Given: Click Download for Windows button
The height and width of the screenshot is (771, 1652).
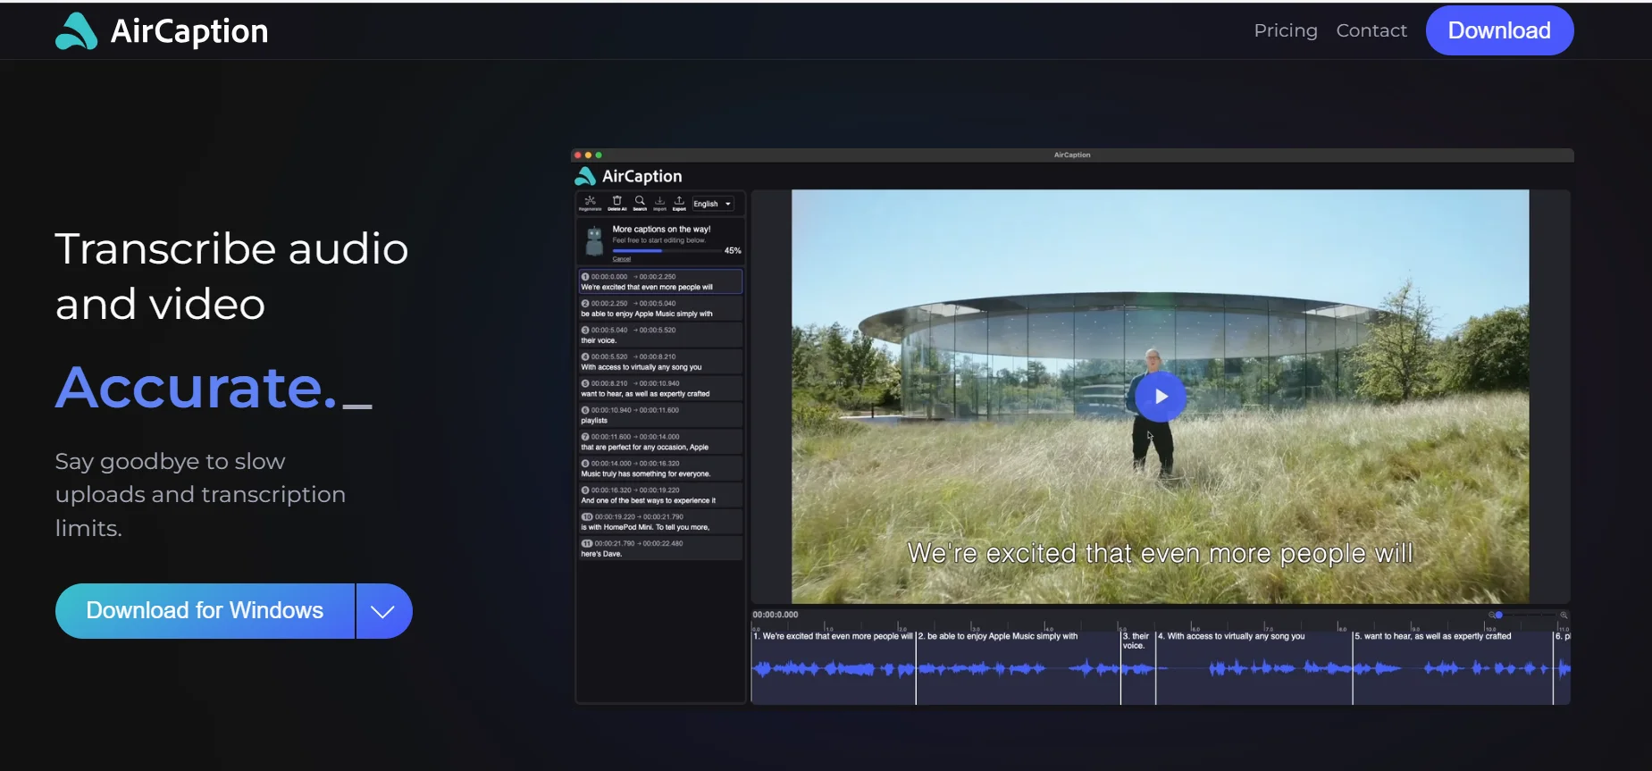Looking at the screenshot, I should pyautogui.click(x=205, y=611).
